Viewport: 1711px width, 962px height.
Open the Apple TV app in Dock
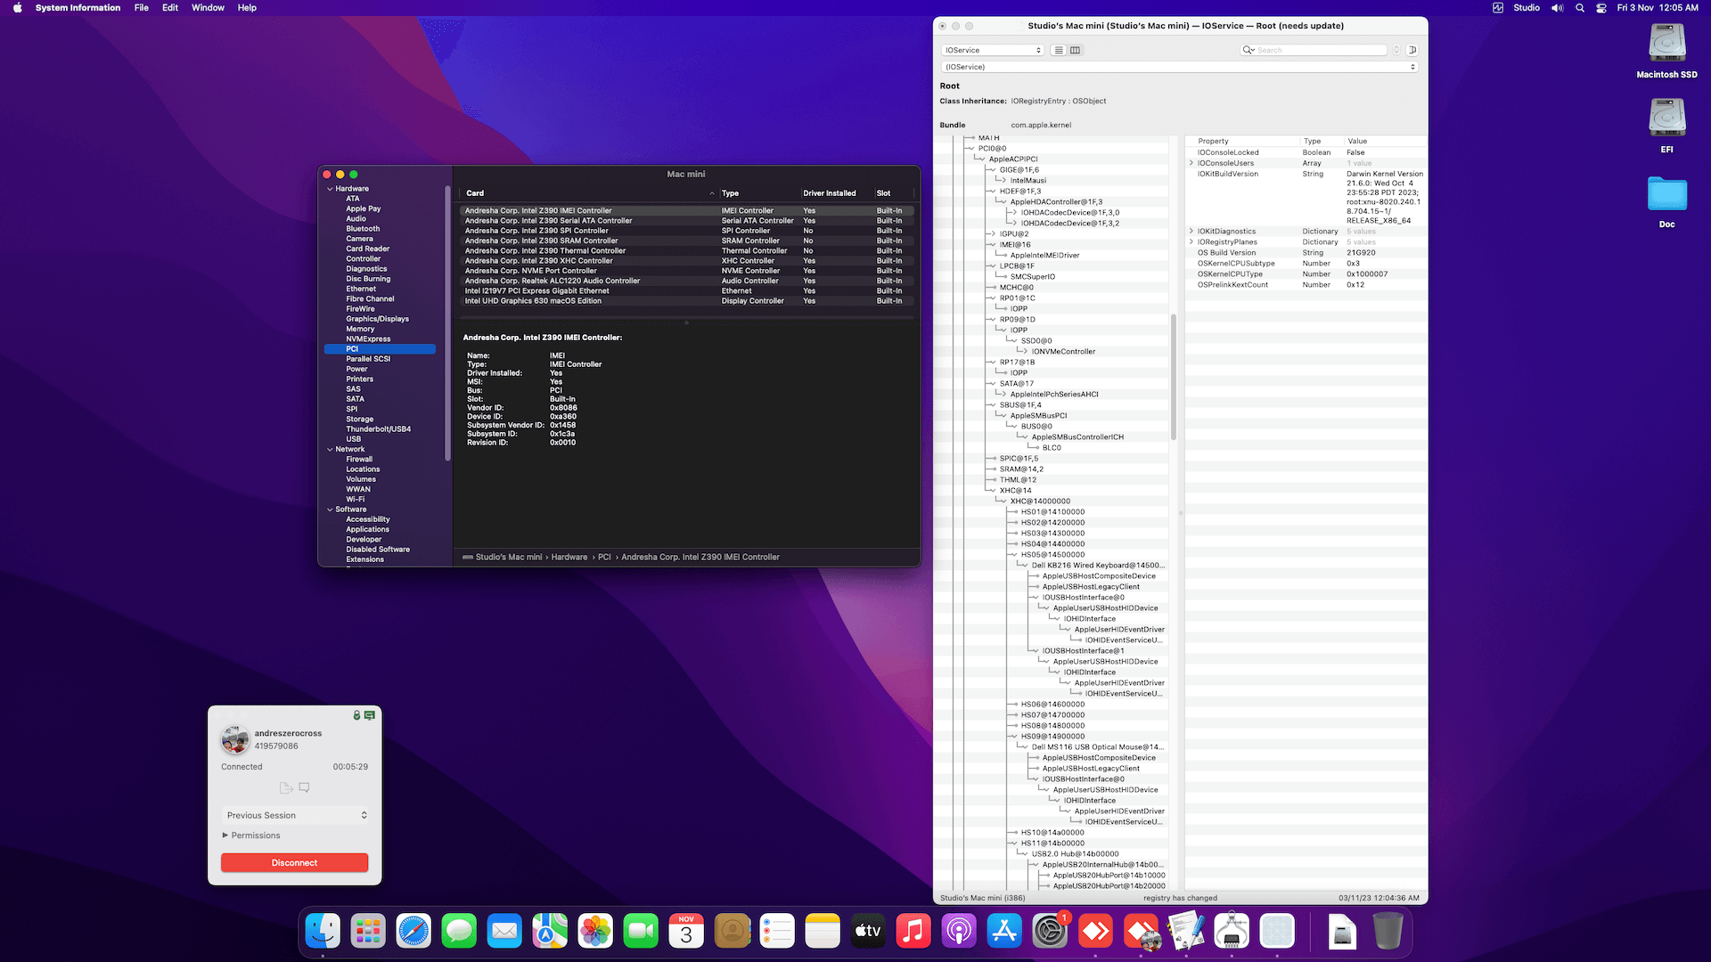tap(868, 932)
